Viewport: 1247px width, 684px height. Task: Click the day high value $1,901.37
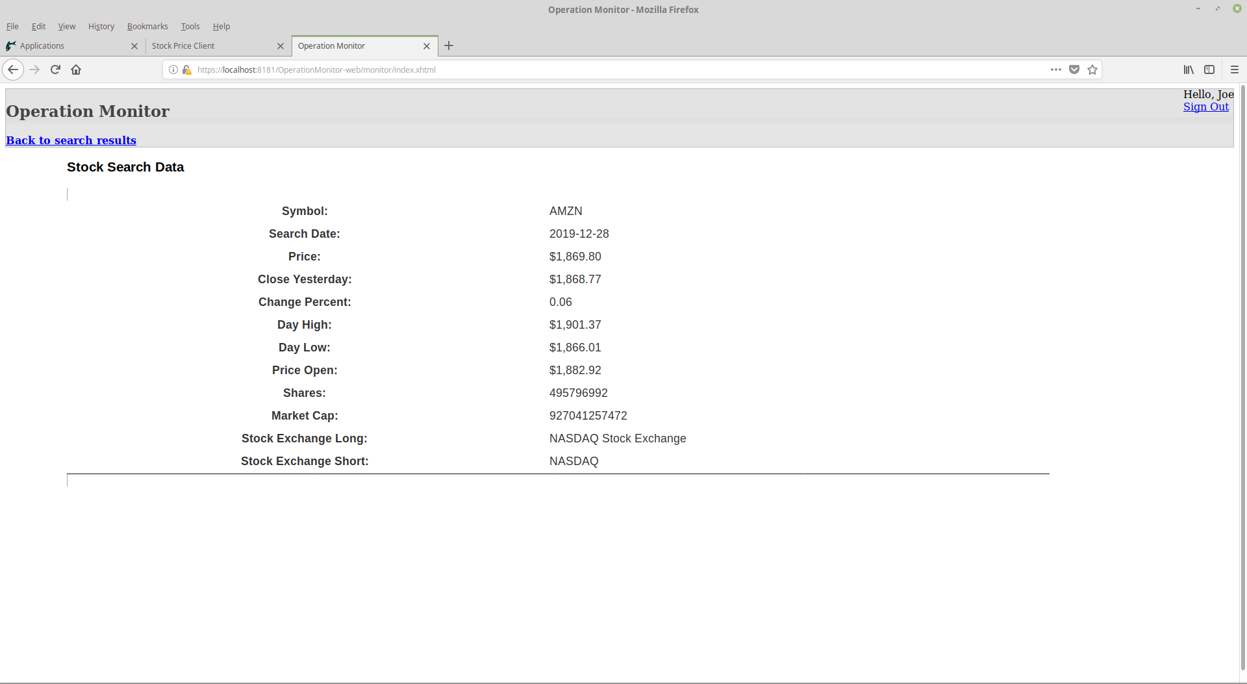point(575,325)
